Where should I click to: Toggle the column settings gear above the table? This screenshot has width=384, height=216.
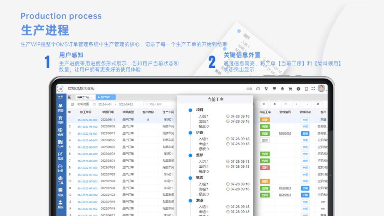point(274,104)
